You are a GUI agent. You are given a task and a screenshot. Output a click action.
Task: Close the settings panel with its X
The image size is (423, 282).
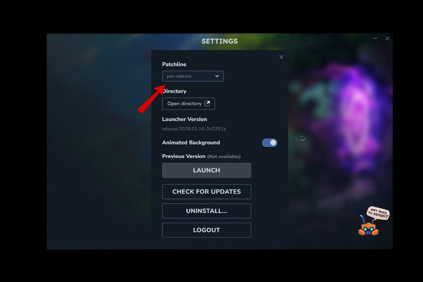(281, 57)
